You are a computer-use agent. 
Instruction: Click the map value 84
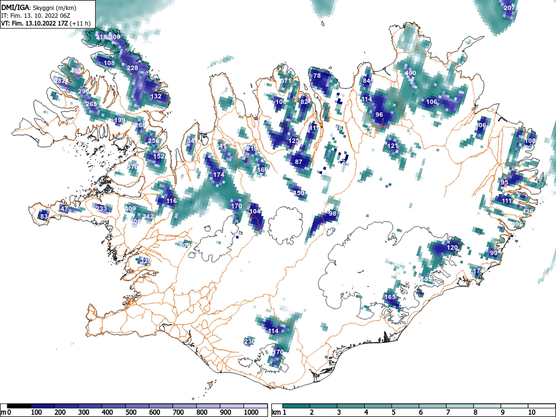point(366,81)
